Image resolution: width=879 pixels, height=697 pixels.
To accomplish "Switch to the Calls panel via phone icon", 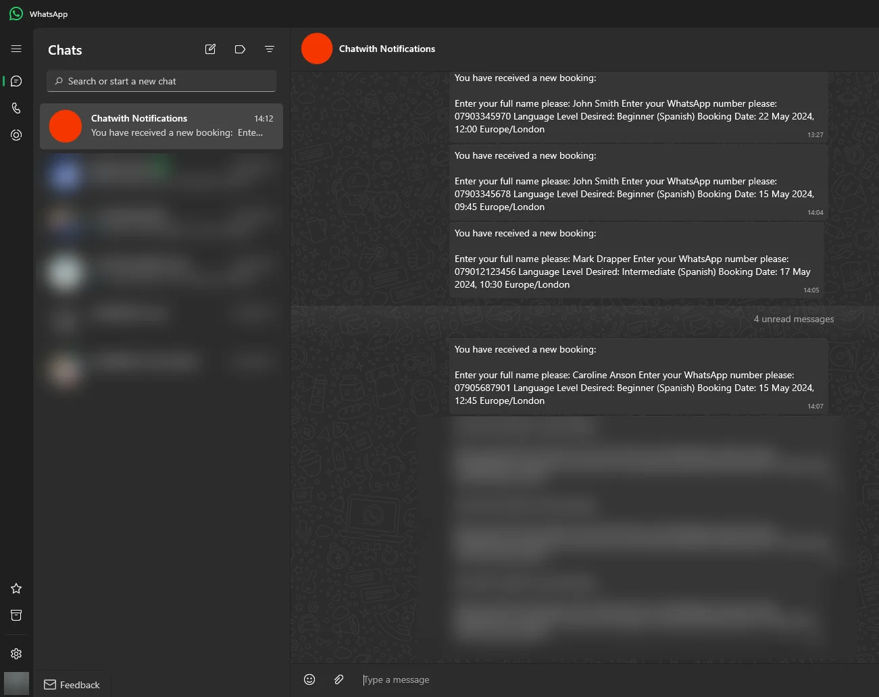I will pos(16,107).
